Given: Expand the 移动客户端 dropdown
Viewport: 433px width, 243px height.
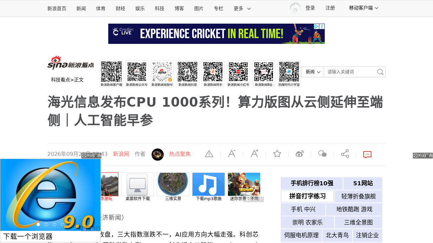Looking at the screenshot, I should pos(364,8).
